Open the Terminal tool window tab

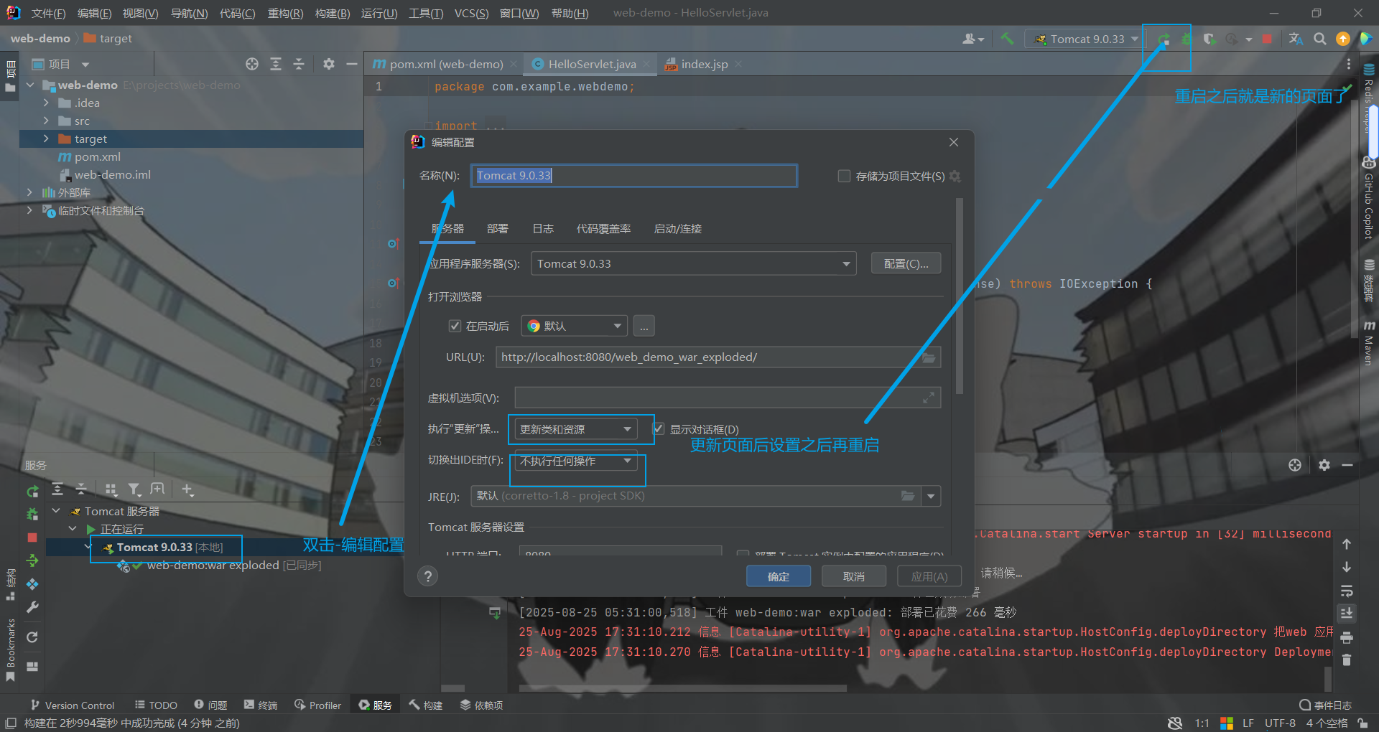pyautogui.click(x=260, y=705)
